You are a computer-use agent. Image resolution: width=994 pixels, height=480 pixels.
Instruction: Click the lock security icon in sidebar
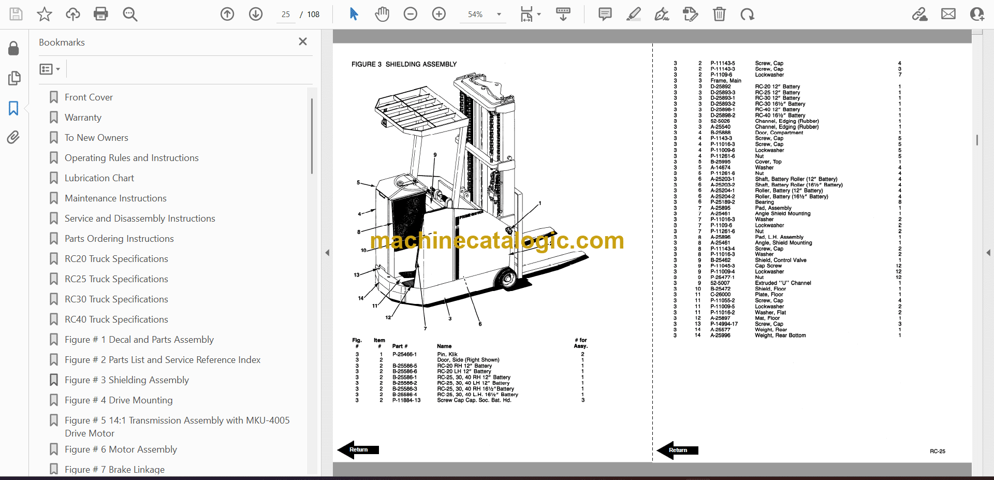(x=14, y=48)
